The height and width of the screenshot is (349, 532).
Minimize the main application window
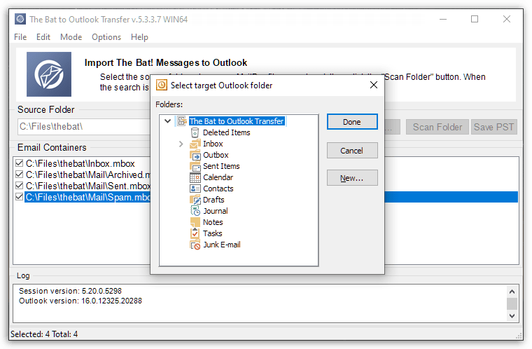(x=443, y=19)
